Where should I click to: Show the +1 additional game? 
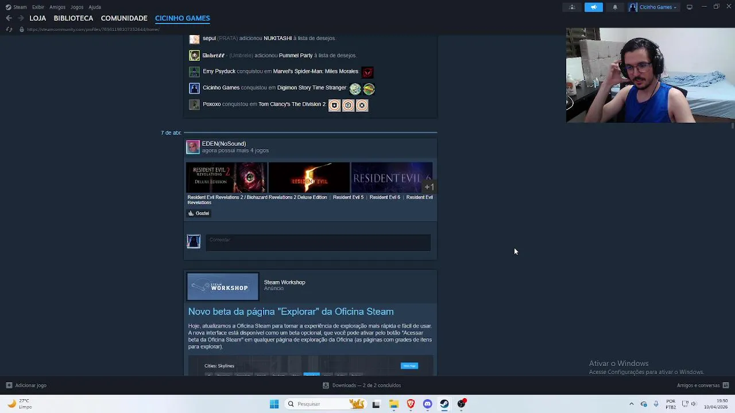coord(429,186)
